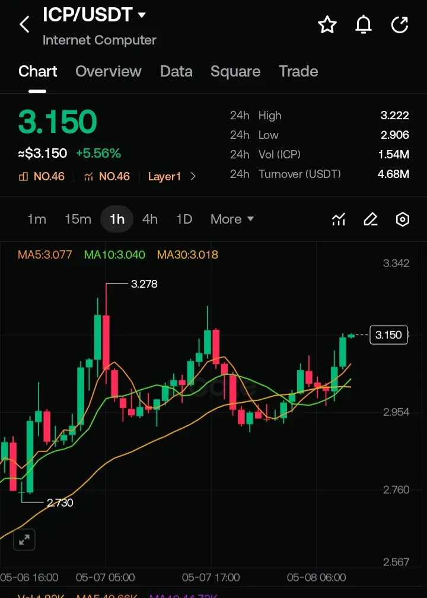Open drawing pencil tool
The height and width of the screenshot is (598, 427).
coord(370,220)
